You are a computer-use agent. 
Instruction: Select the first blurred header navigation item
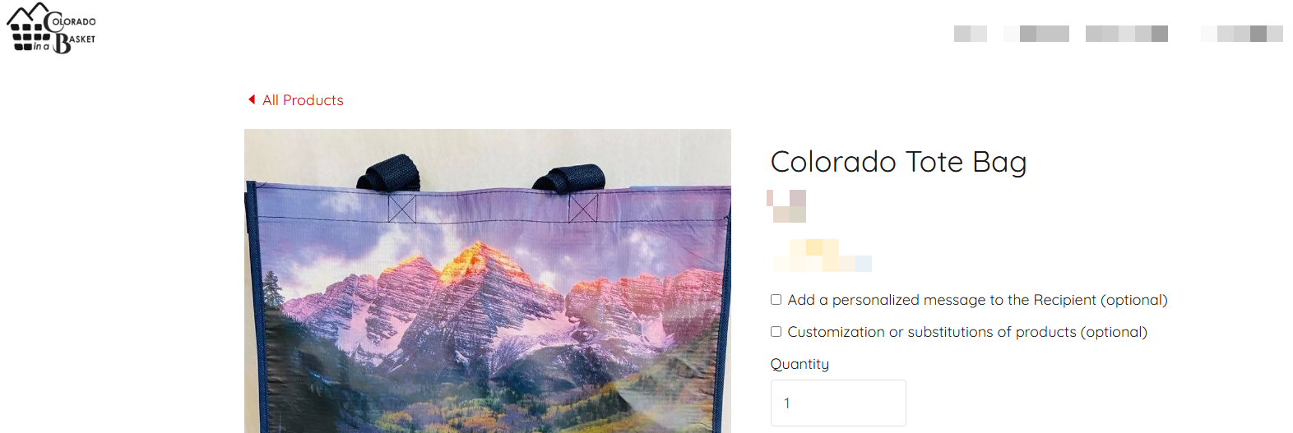(x=971, y=34)
